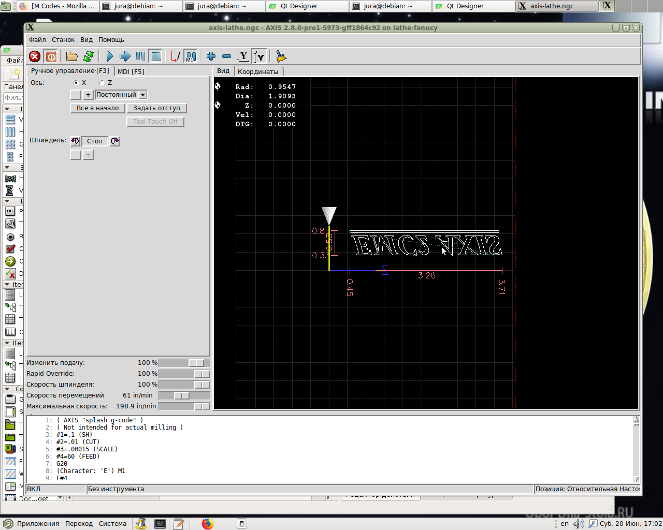The height and width of the screenshot is (530, 663).
Task: Click Check Box icon in Qt Designer
Action: (10, 249)
